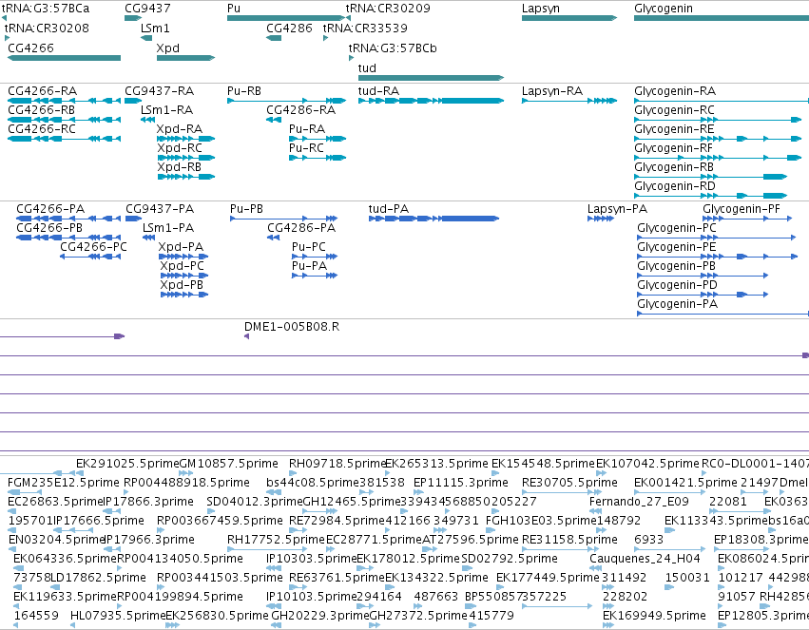Click the Glycogenin-RF transcript label

673,148
